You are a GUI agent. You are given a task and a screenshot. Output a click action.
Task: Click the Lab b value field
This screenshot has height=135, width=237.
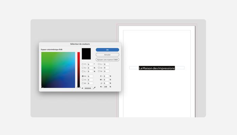coord(106,71)
